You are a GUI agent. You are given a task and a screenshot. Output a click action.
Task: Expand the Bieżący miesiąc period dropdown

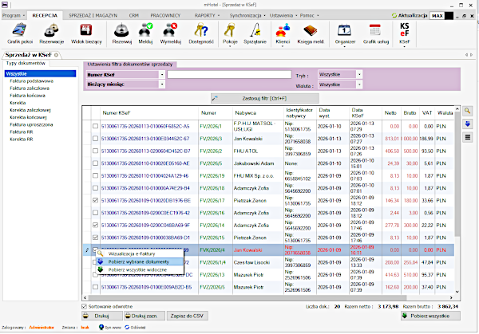(162, 83)
